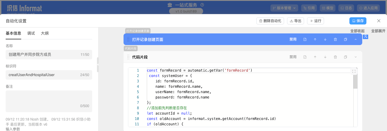Delete the 打开记录创建页面 step

[x=335, y=39]
